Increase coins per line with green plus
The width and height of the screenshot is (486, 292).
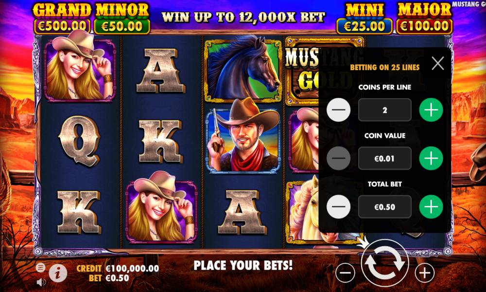(x=431, y=110)
